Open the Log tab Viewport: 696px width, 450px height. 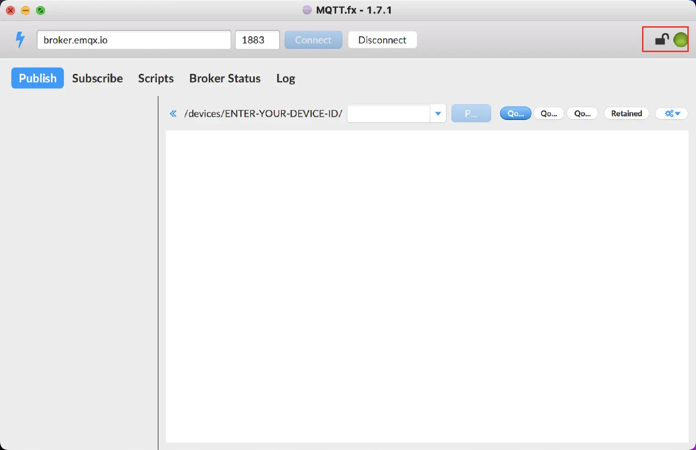285,78
